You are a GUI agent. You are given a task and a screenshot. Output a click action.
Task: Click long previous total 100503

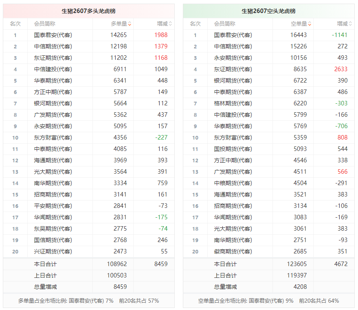tap(117, 275)
